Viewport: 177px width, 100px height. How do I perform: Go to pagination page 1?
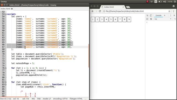coord(93,19)
